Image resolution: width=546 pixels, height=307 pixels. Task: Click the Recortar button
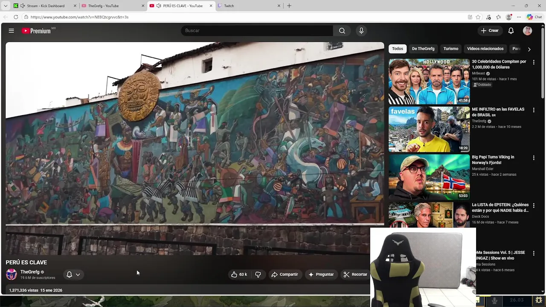(x=355, y=275)
